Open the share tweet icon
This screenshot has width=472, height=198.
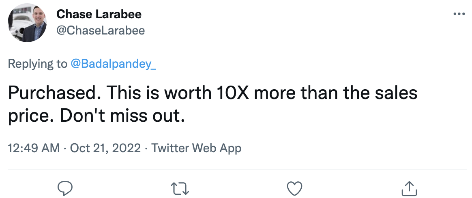point(409,188)
